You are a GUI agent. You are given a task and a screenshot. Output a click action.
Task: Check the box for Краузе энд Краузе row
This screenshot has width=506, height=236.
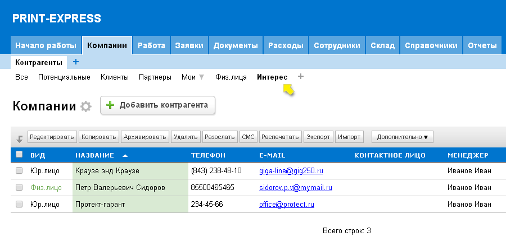(19, 170)
